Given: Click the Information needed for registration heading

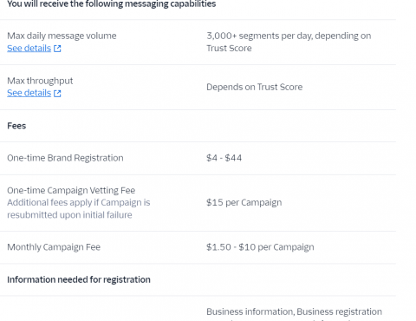Looking at the screenshot, I should coord(79,279).
